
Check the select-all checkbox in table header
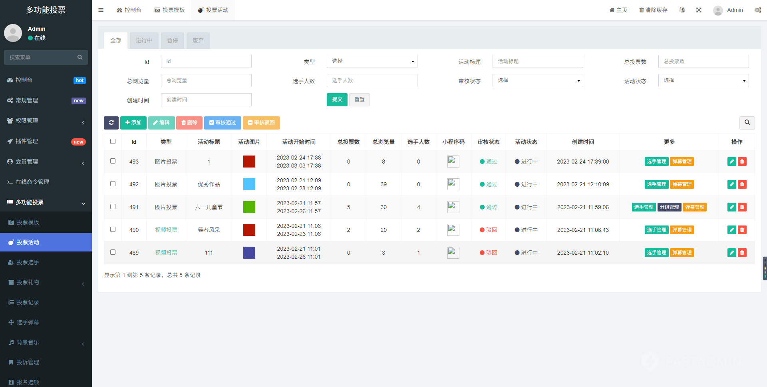[113, 142]
